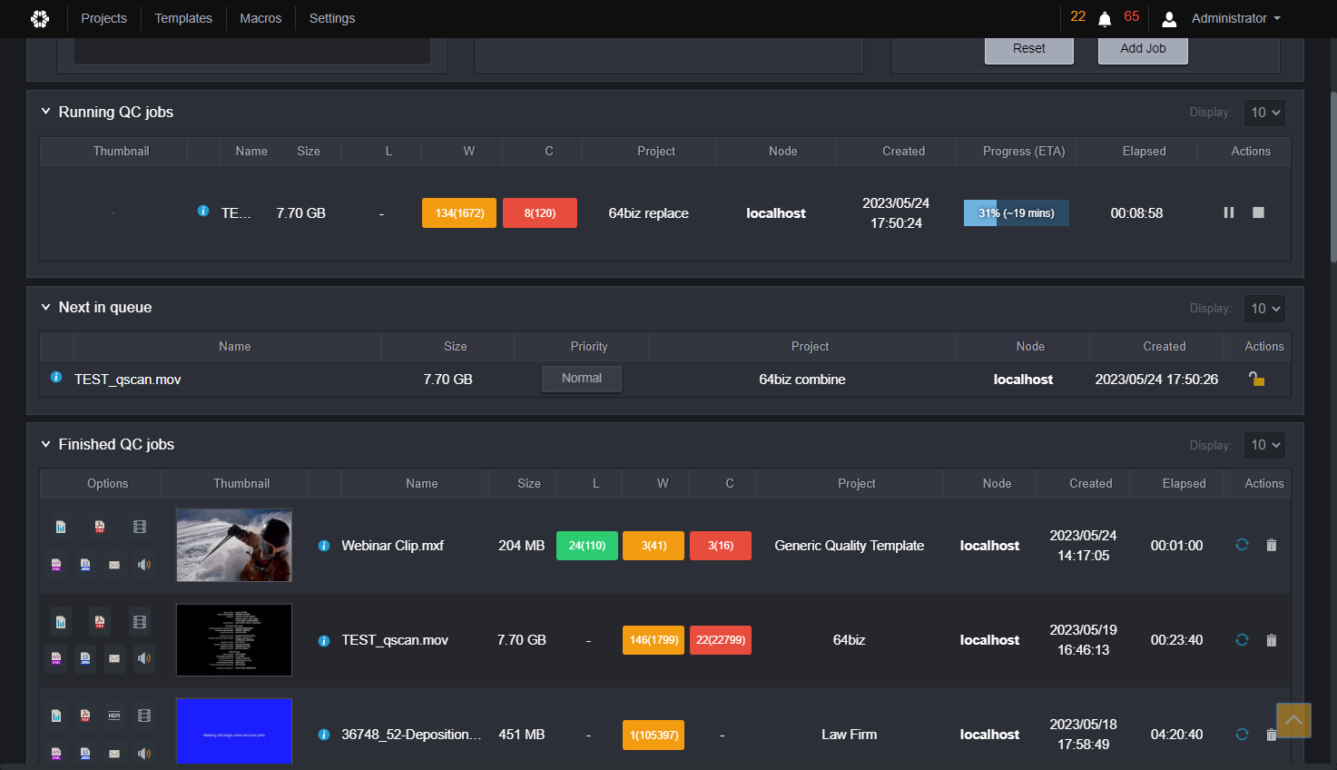Open the blue 36748_52-Deposition thumbnail

[234, 731]
